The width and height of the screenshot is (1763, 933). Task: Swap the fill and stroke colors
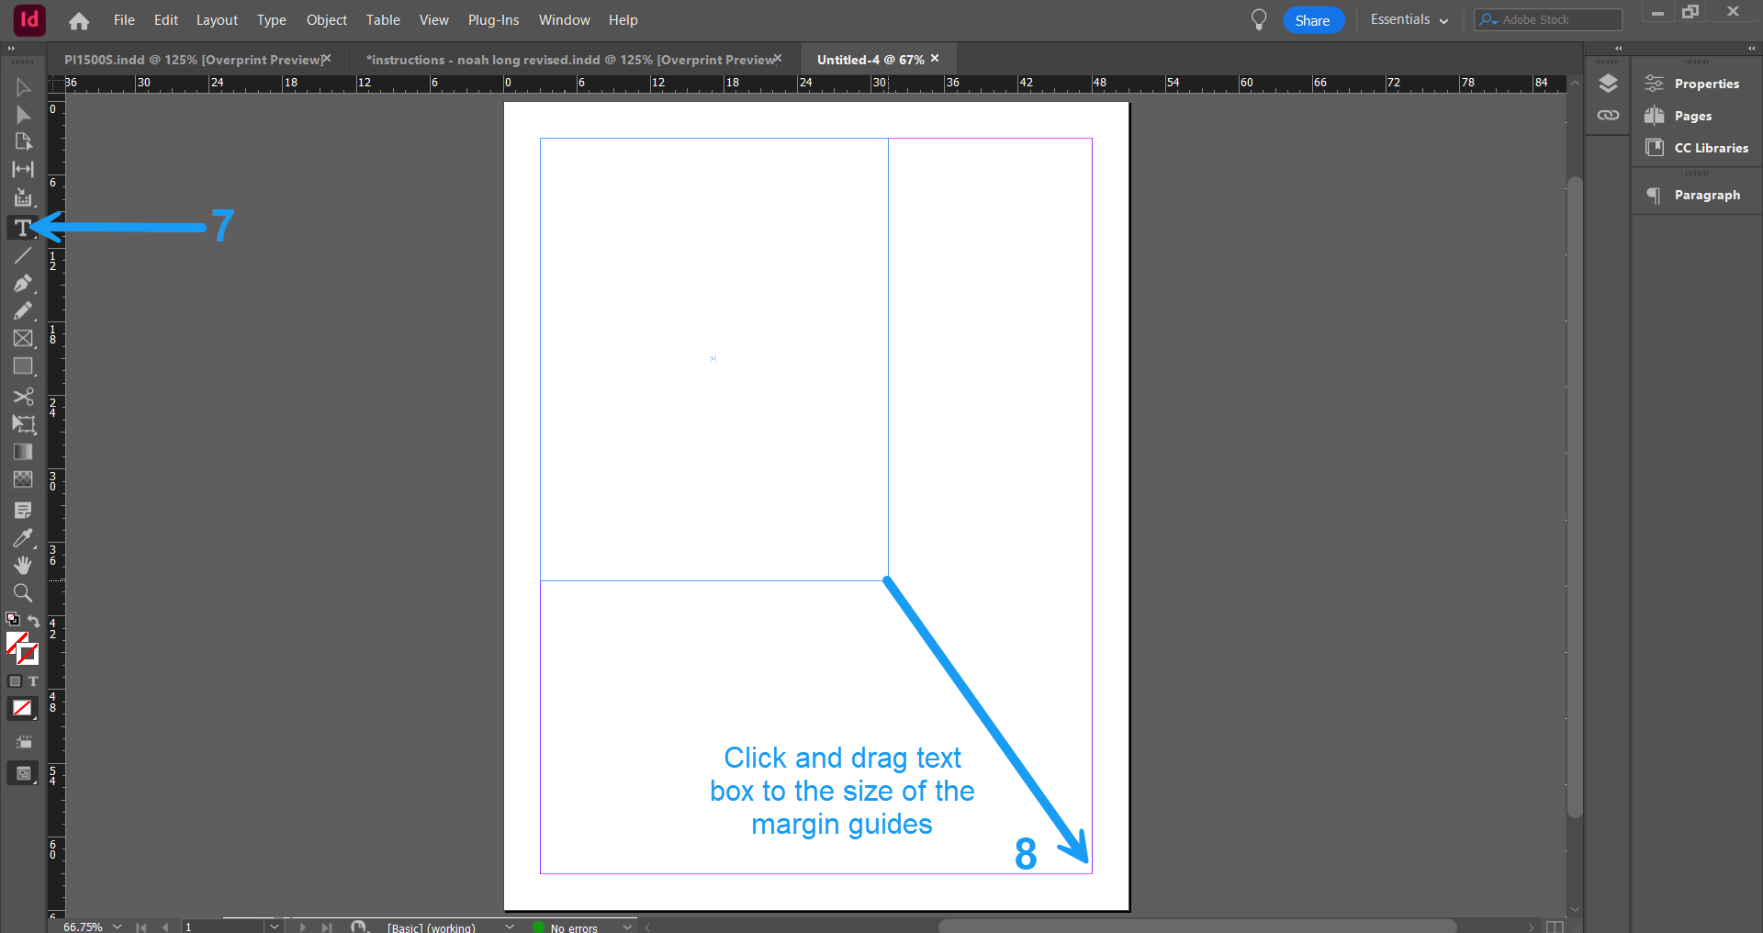click(x=34, y=621)
